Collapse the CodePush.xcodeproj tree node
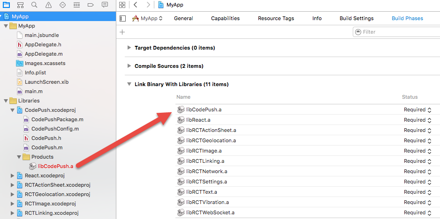 pos(12,110)
